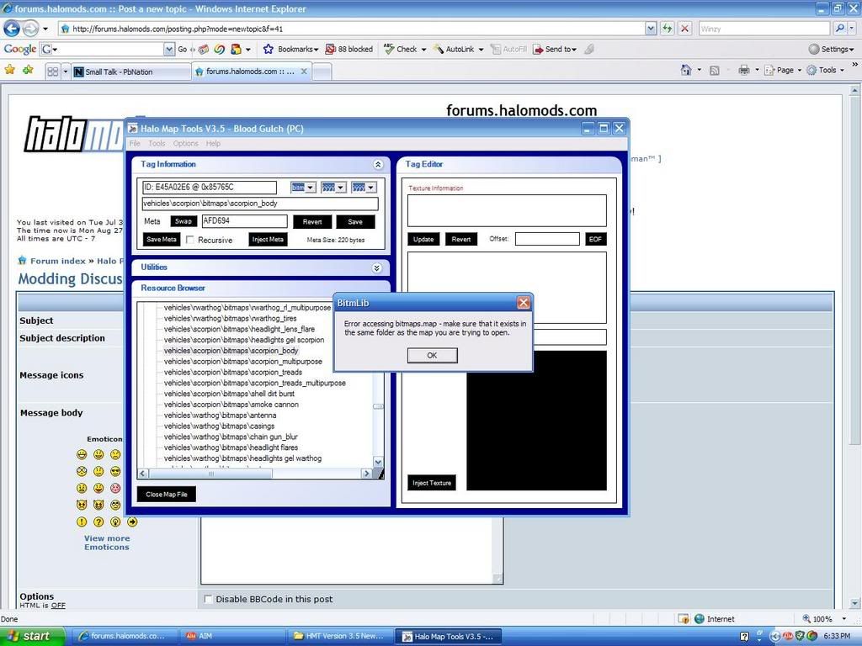
Task: Expand the Utilities panel
Action: tap(376, 267)
